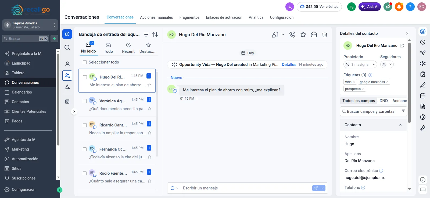Open the notes pencil icon in the right rail
The width and height of the screenshot is (430, 198).
(x=423, y=85)
